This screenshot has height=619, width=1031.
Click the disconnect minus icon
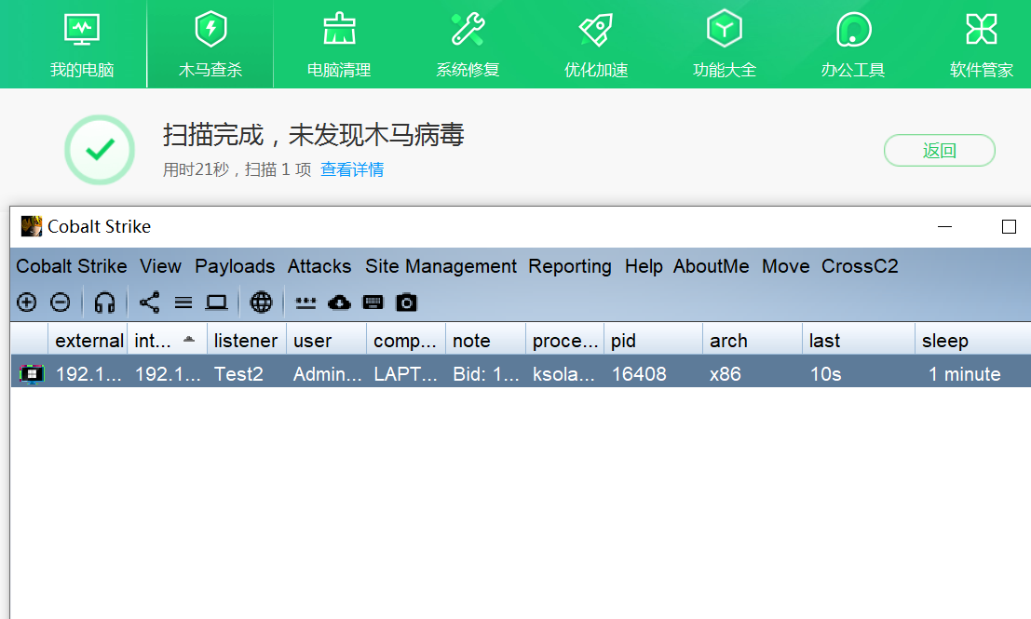[60, 303]
